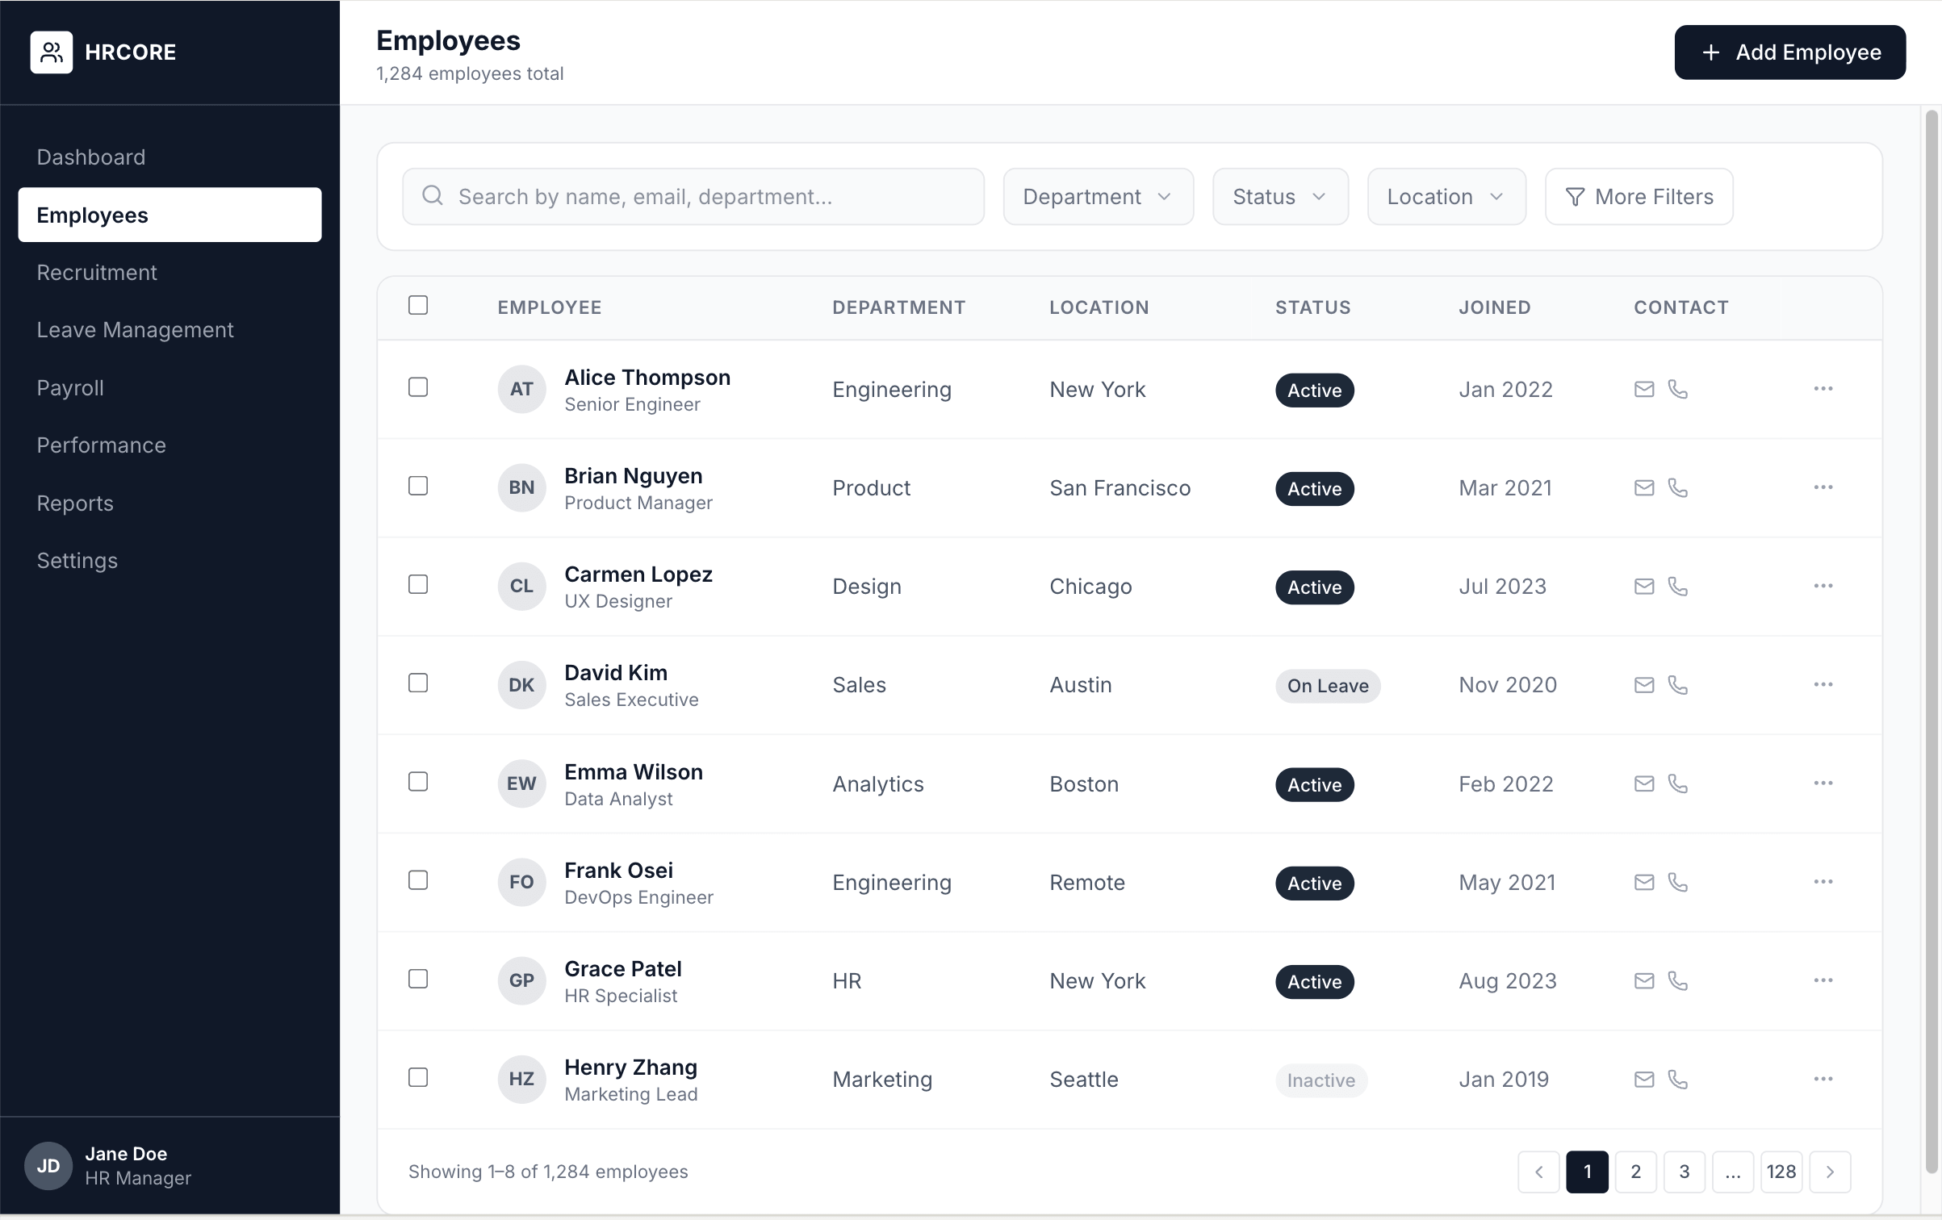Open the three-dot menu for Carmen Lopez
Viewport: 1942px width, 1220px height.
1823,587
